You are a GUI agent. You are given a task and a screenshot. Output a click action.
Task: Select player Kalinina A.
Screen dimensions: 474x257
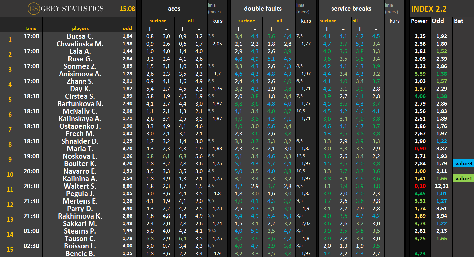pos(80,179)
